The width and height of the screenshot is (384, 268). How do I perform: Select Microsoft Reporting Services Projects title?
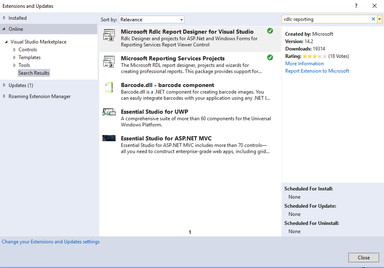(x=173, y=58)
